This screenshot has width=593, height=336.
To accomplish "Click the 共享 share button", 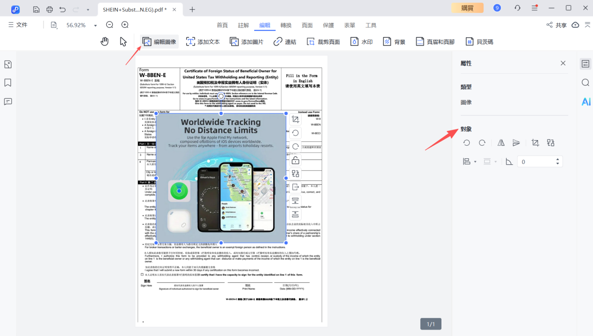I will (x=556, y=25).
